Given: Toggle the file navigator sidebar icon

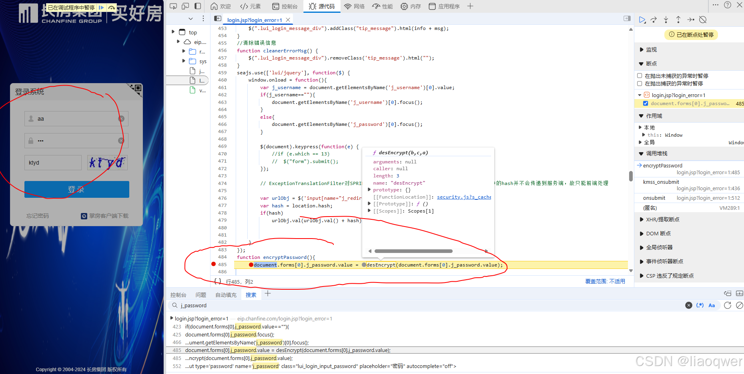Looking at the screenshot, I should coord(218,18).
